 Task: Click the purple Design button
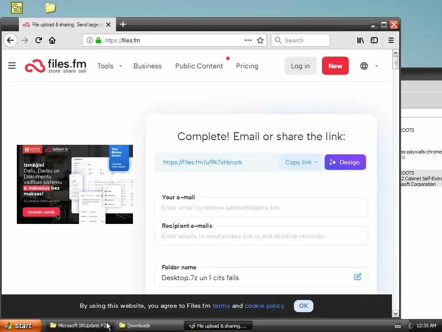[x=345, y=163]
